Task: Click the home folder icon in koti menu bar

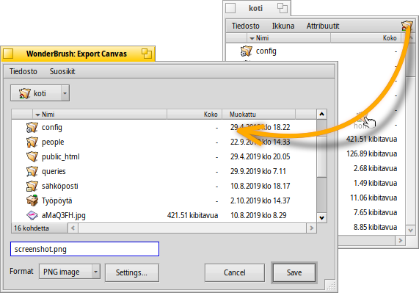Action: (407, 26)
